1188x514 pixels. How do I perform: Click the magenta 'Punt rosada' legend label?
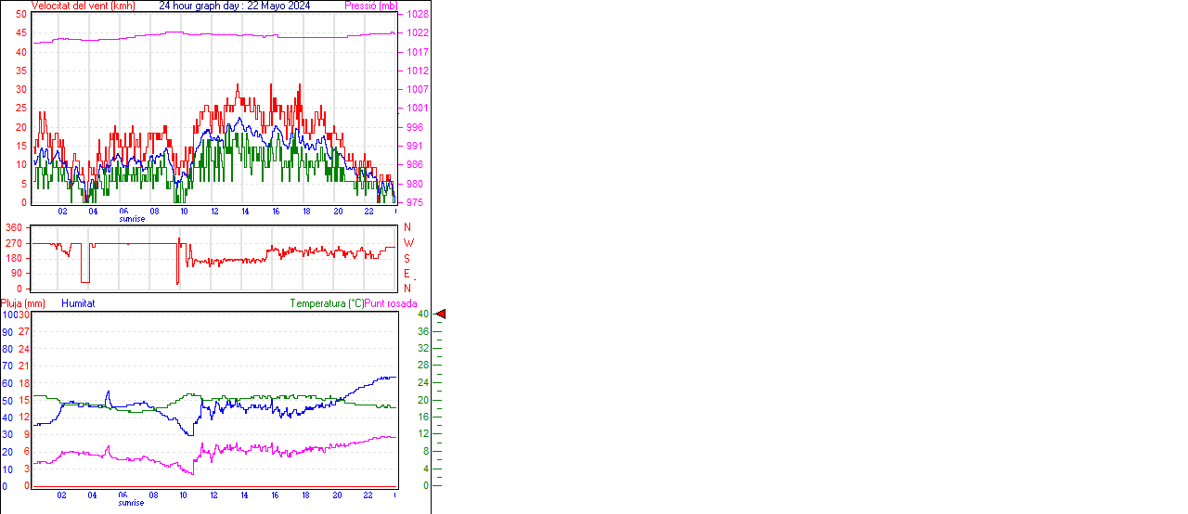(x=391, y=303)
